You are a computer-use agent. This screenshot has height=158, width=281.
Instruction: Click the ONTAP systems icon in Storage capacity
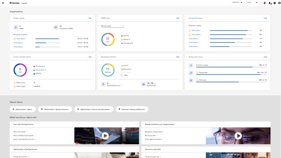point(15,27)
